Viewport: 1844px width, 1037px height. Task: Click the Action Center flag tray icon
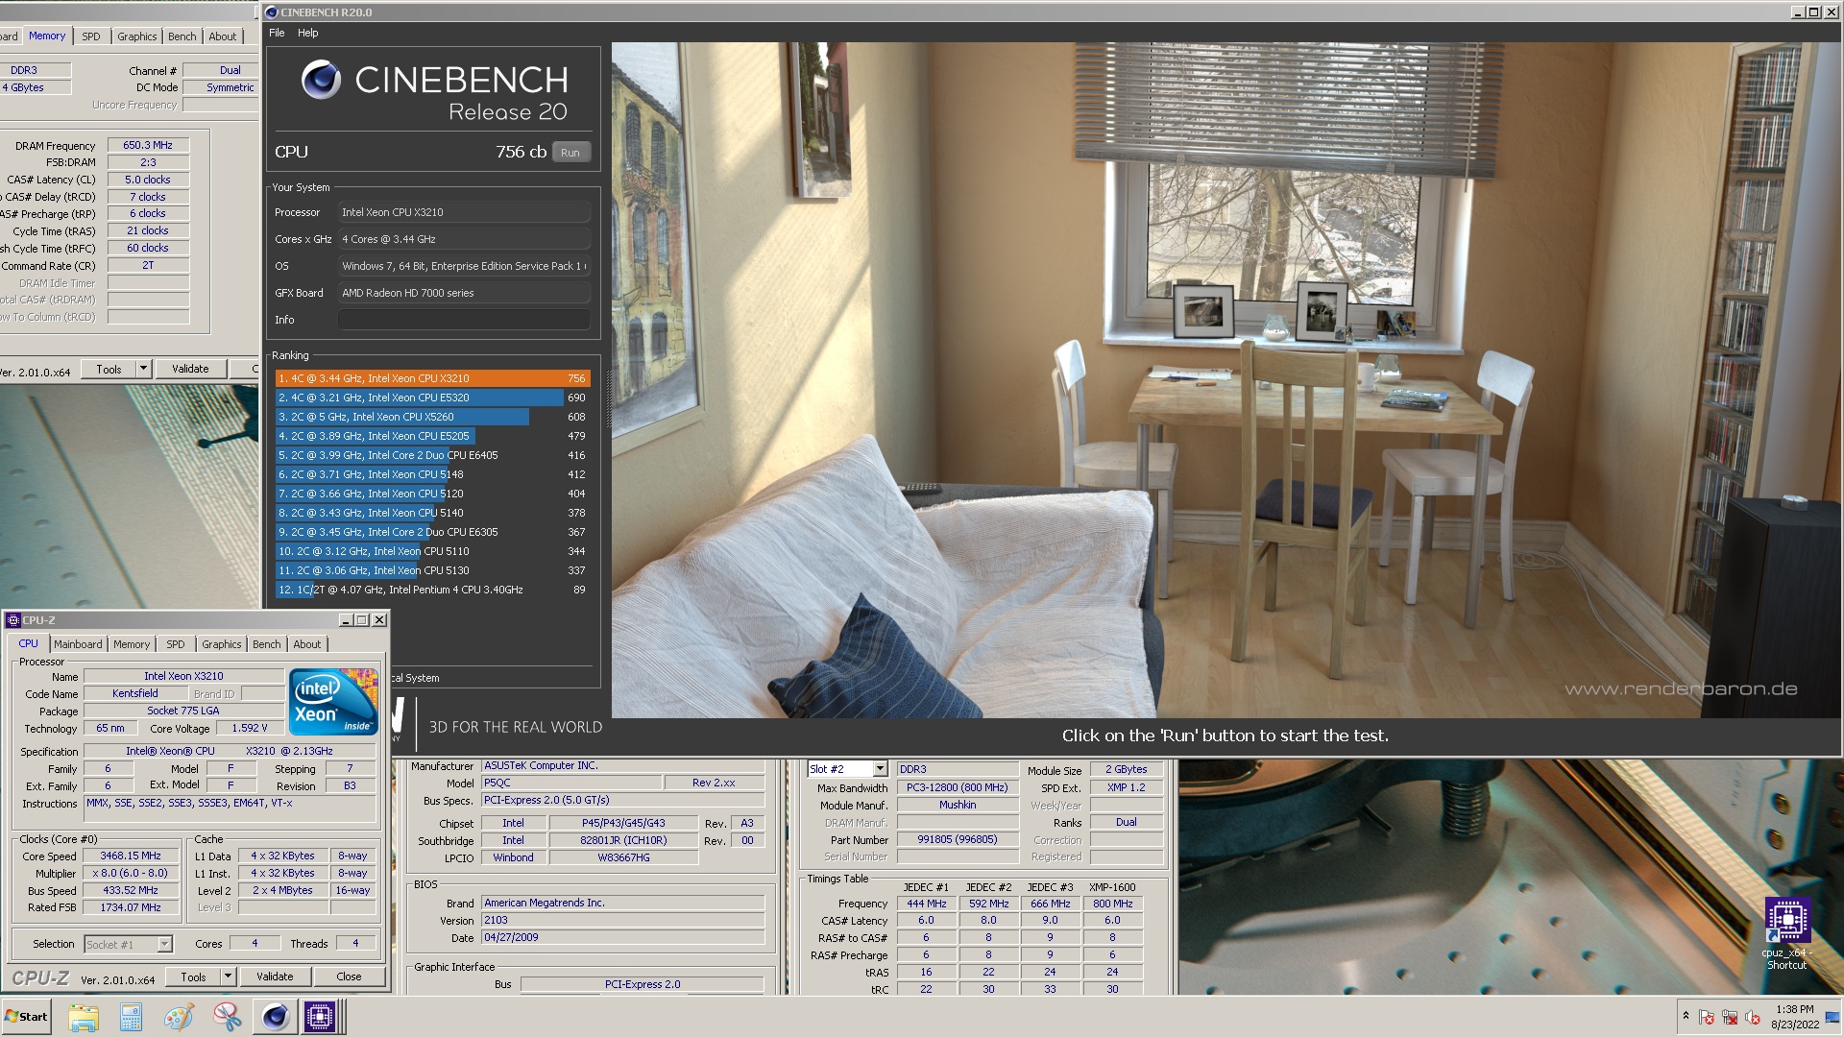click(1707, 1017)
